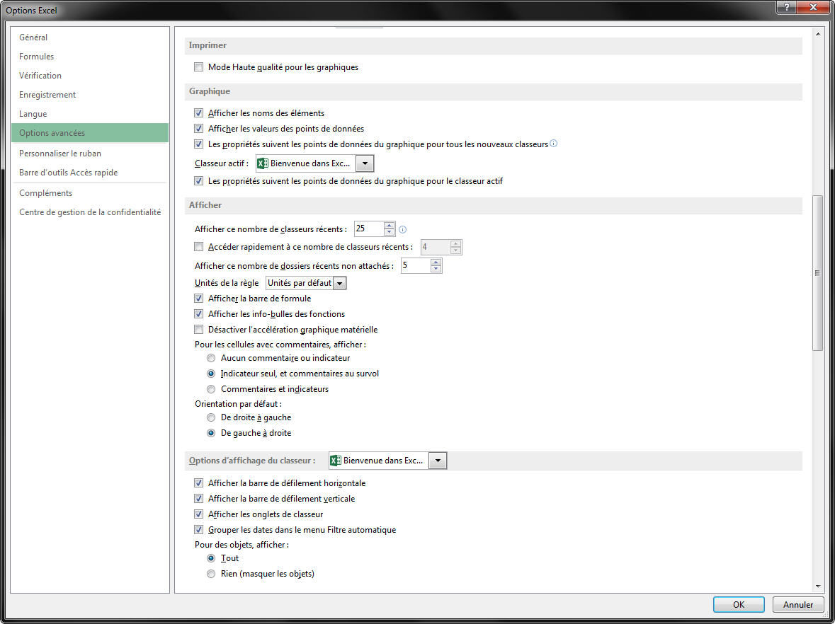Image resolution: width=835 pixels, height=624 pixels.
Task: Select Commentaires et indicateurs radio
Action: pyautogui.click(x=212, y=389)
